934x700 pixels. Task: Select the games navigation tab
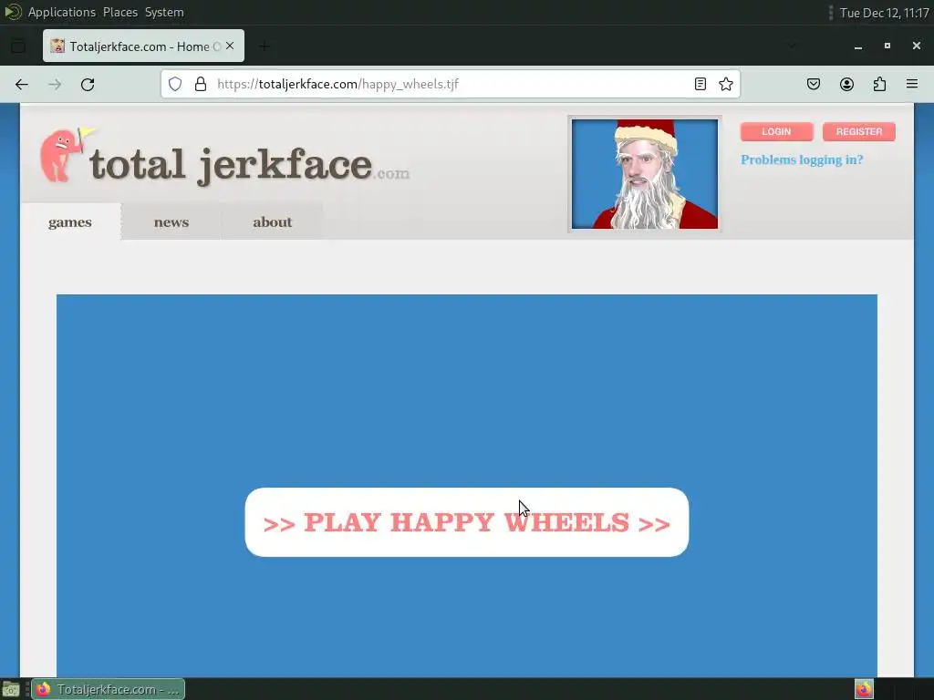[x=70, y=222]
